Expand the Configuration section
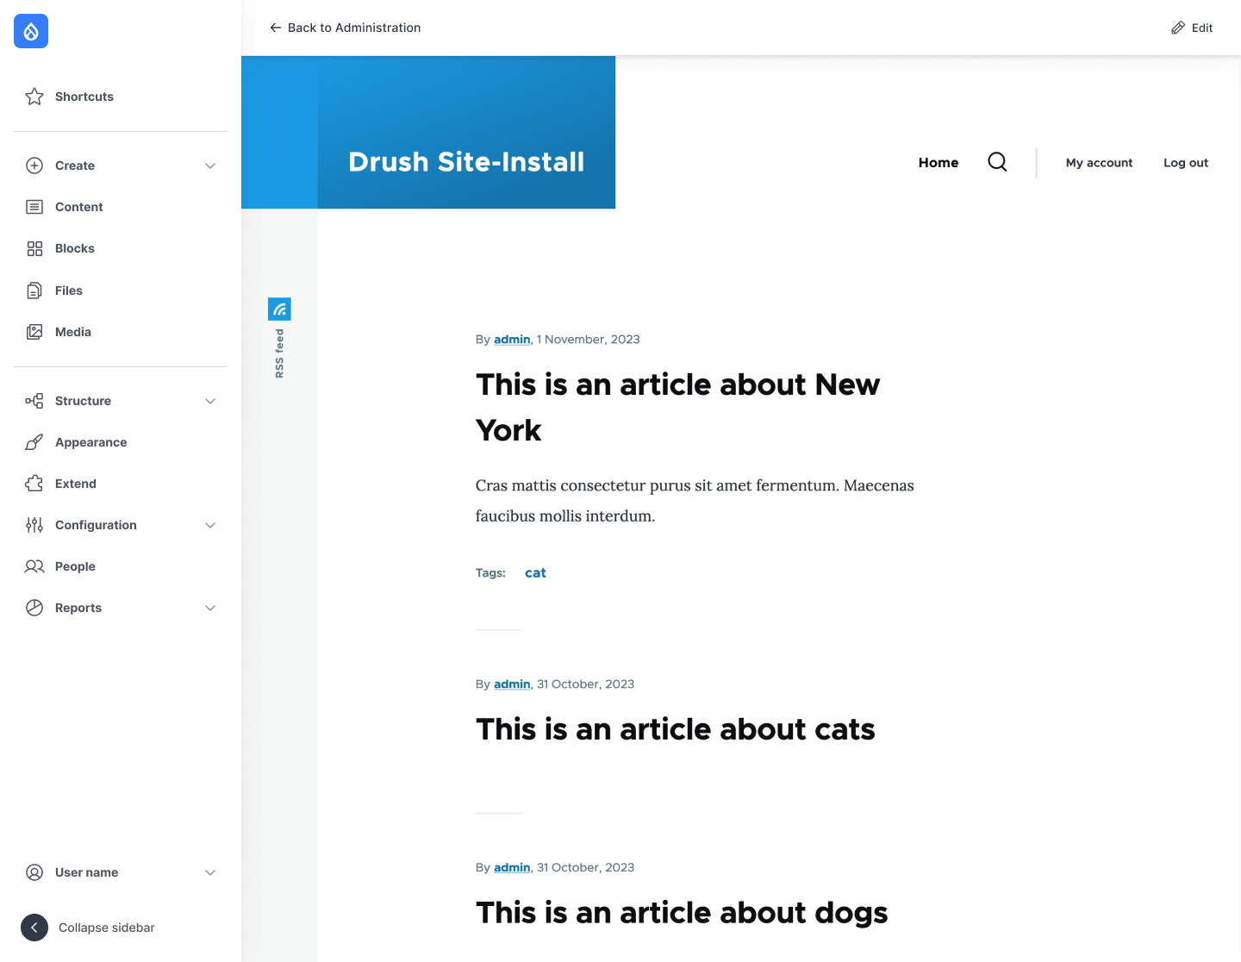Viewport: 1241px width, 962px height. point(210,525)
